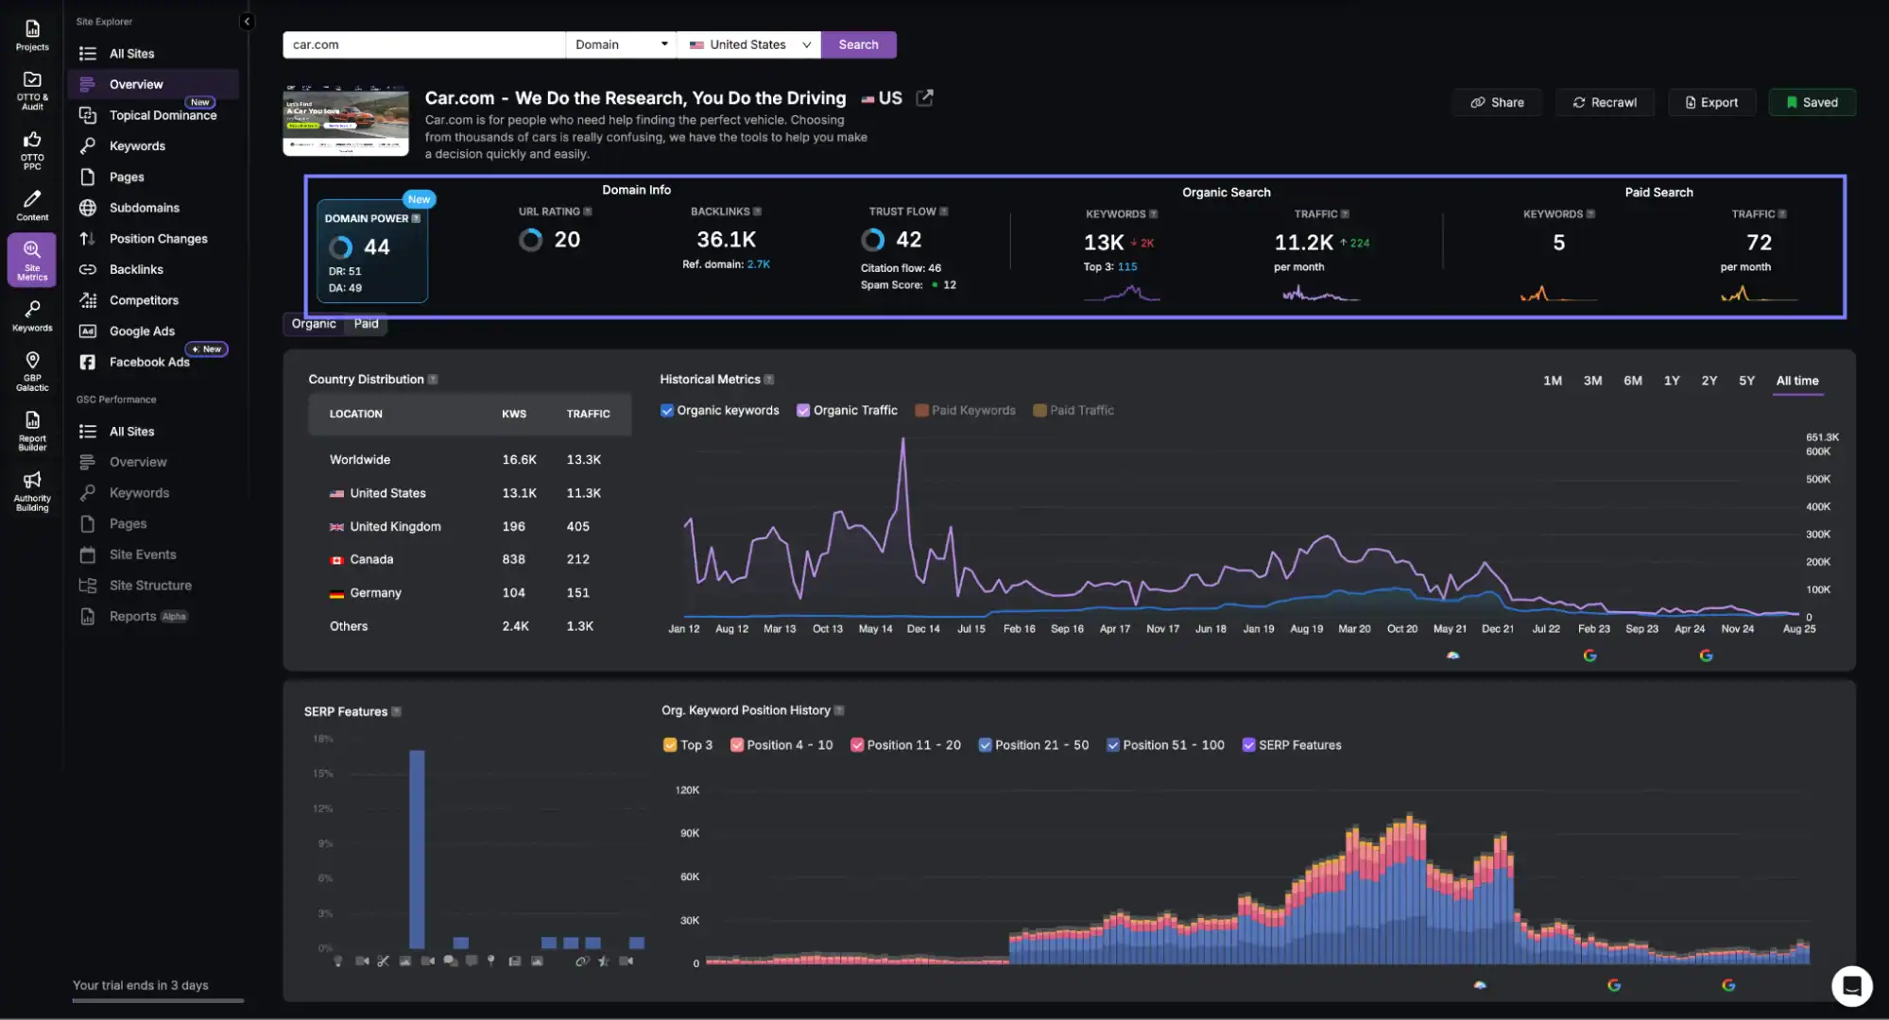This screenshot has height=1020, width=1889.
Task: Click trial ends progress bar
Action: (x=158, y=1000)
